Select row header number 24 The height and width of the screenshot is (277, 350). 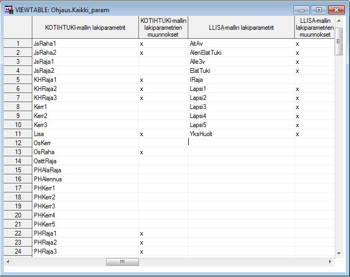click(x=18, y=251)
